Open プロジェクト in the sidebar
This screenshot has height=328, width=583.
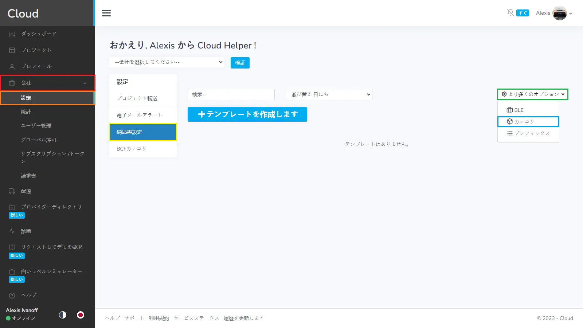coord(36,50)
